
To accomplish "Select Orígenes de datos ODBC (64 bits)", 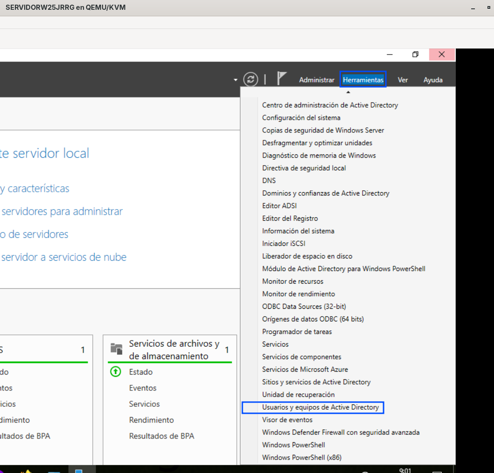I will 313,320.
